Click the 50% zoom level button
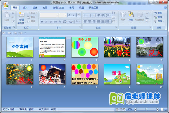Image resolution: width=169 pixels, height=113 pixels. pos(130,109)
